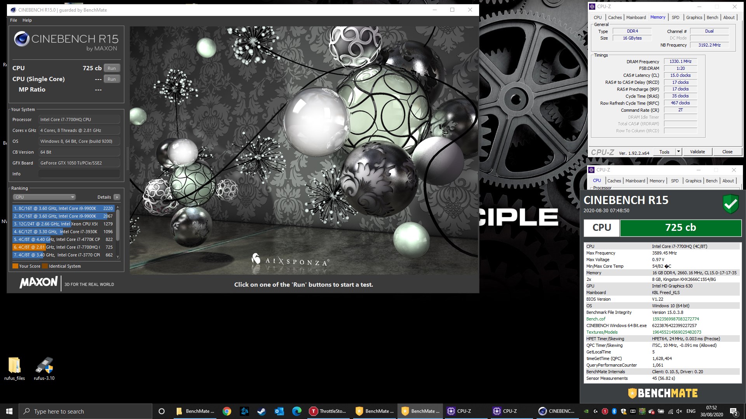Open the Tools dropdown arrow in CPU-Z
The image size is (746, 419).
(x=678, y=152)
